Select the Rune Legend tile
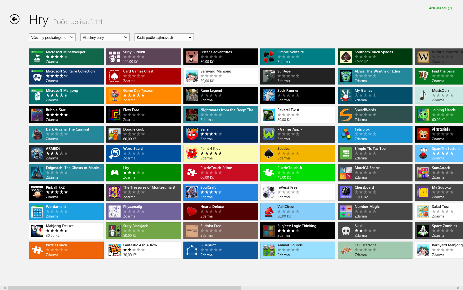The width and height of the screenshot is (463, 290). point(221,95)
